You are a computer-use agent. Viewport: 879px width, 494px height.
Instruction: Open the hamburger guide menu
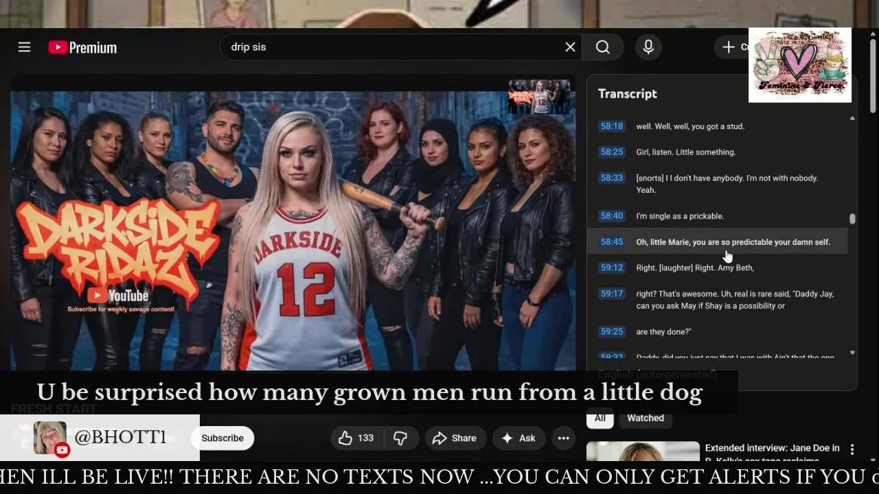pos(24,47)
